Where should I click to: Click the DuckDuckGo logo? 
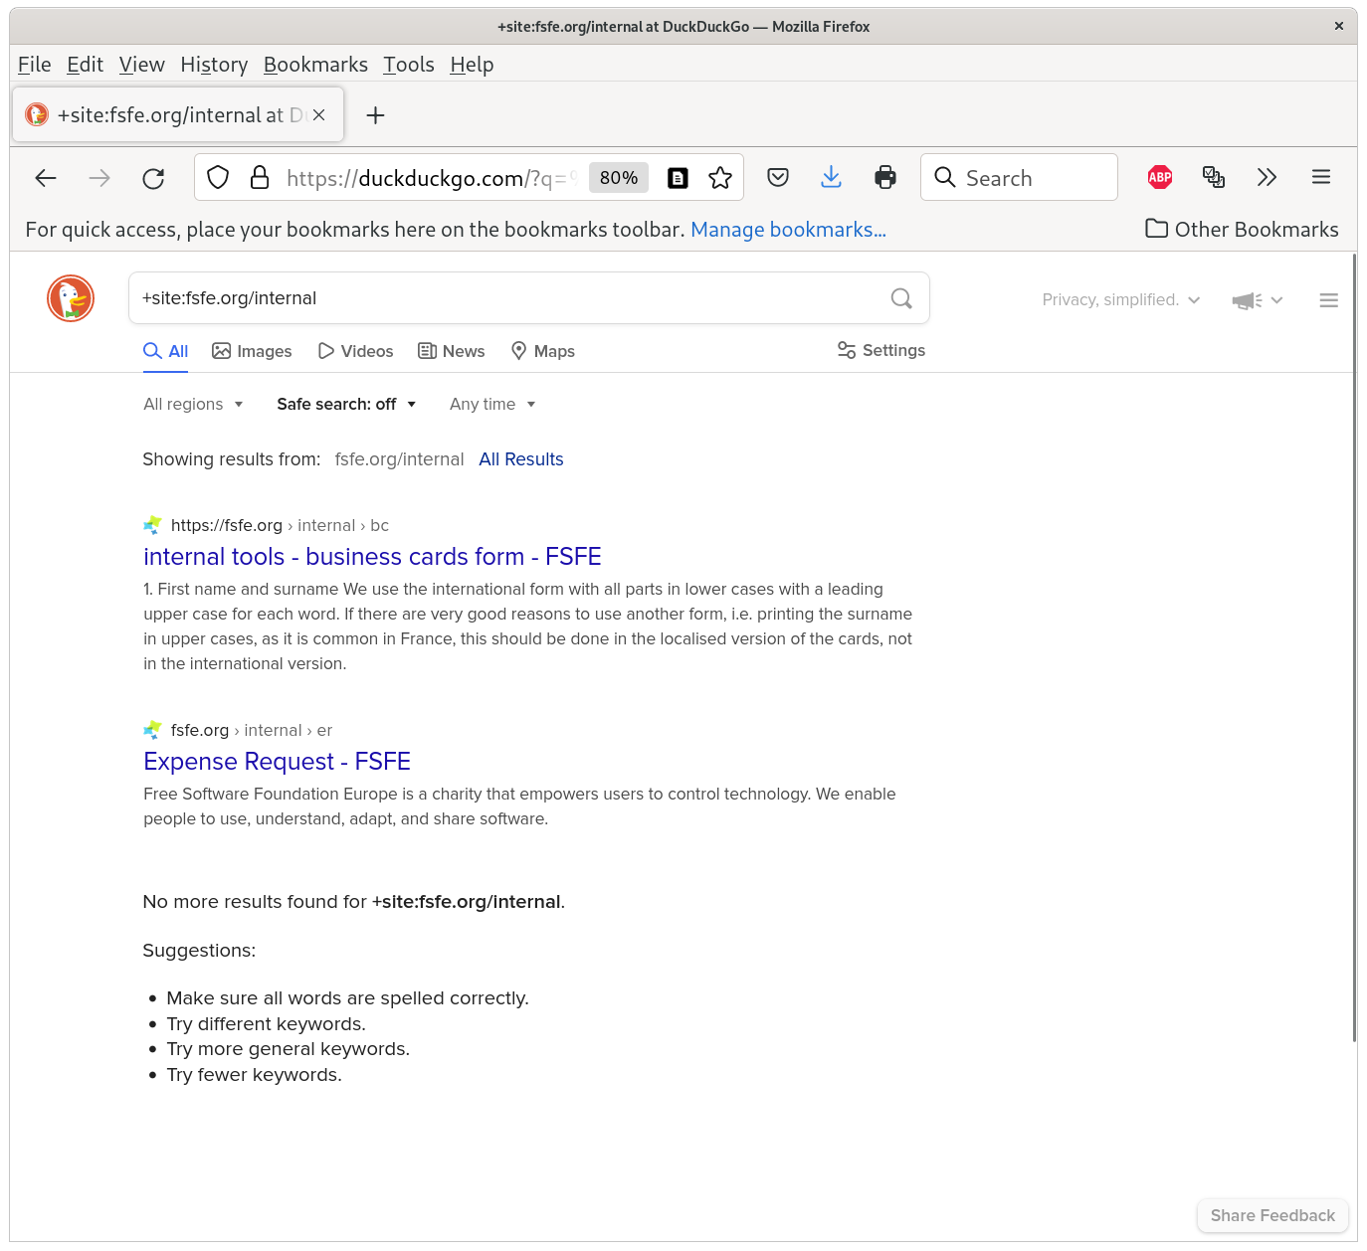pos(71,298)
